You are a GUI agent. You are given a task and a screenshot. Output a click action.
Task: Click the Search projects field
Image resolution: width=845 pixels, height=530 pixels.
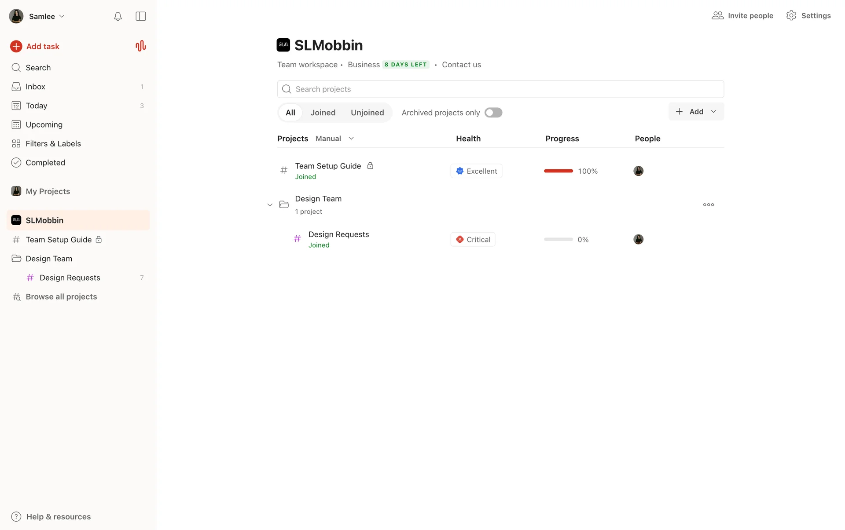click(500, 89)
